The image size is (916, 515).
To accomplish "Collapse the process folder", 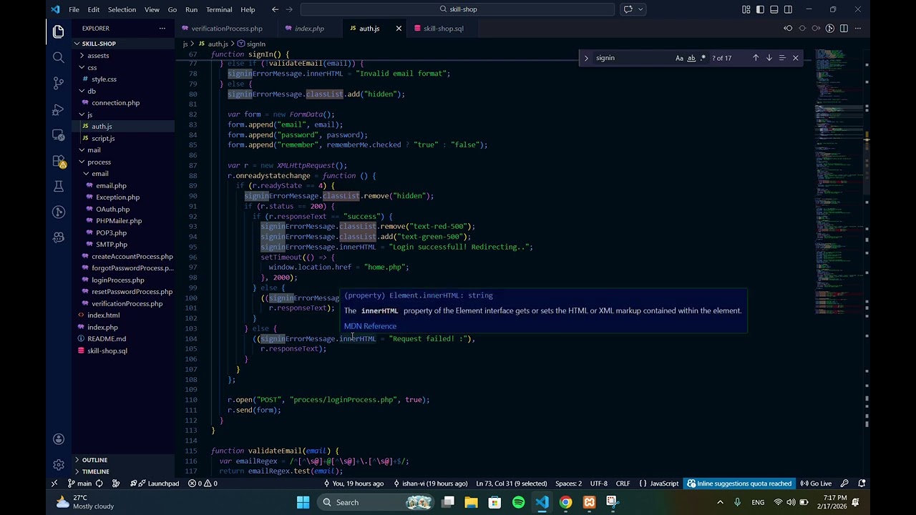I will coord(99,162).
